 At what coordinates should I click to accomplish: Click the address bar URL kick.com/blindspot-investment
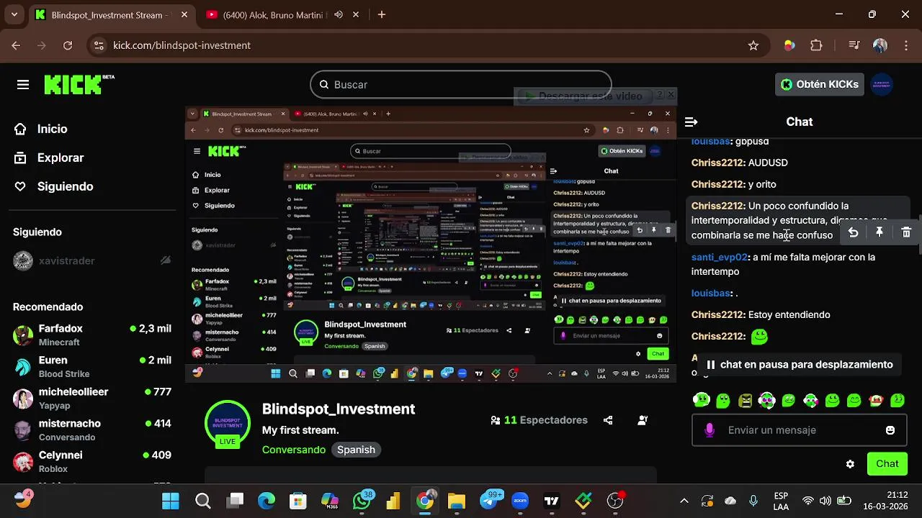pyautogui.click(x=182, y=45)
